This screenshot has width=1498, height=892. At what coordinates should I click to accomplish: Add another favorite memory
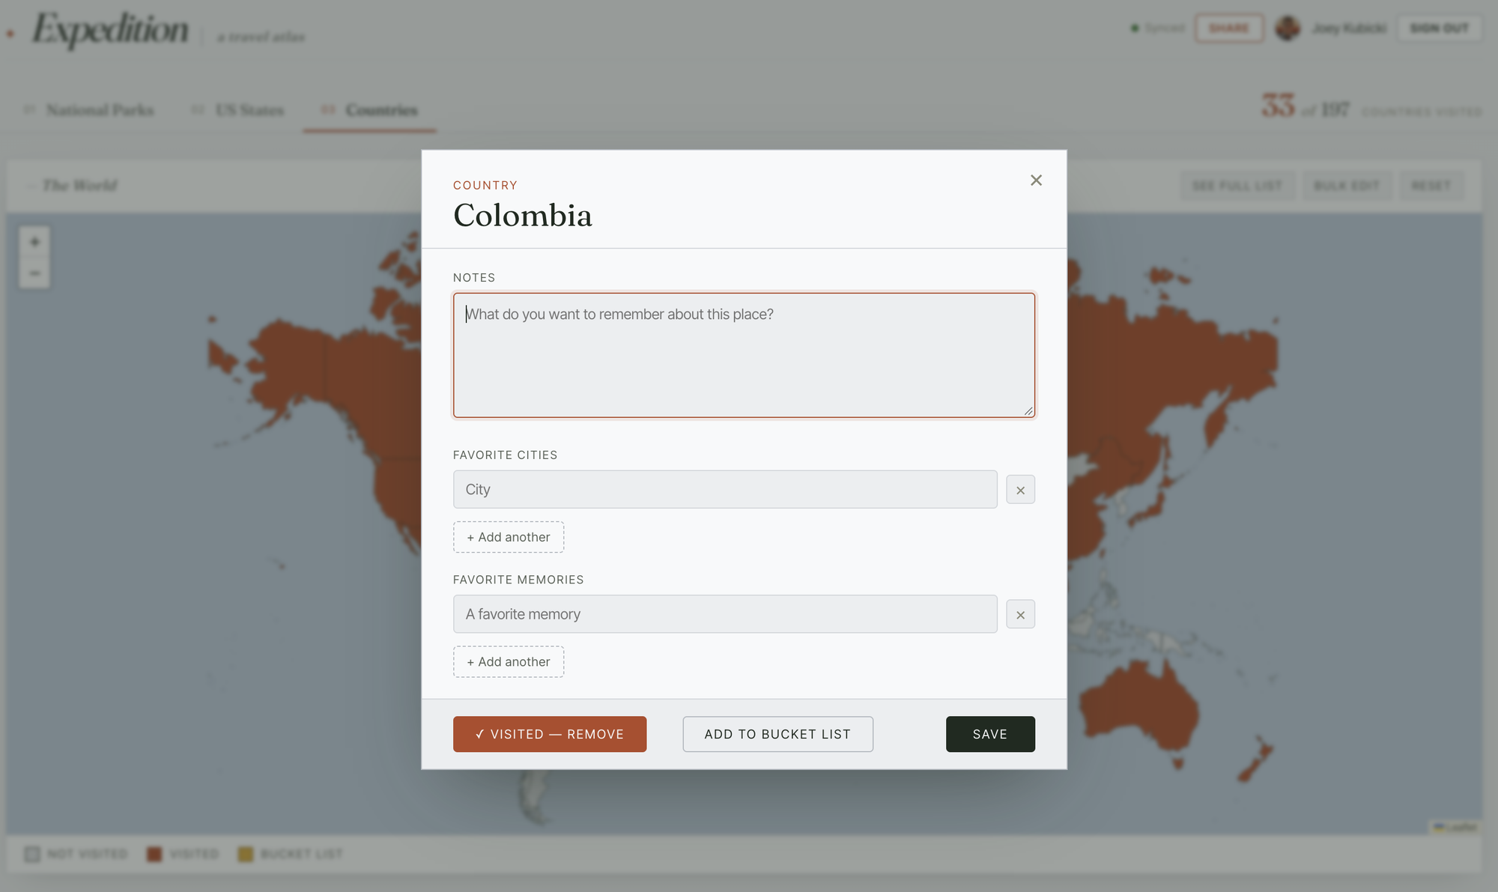click(509, 662)
